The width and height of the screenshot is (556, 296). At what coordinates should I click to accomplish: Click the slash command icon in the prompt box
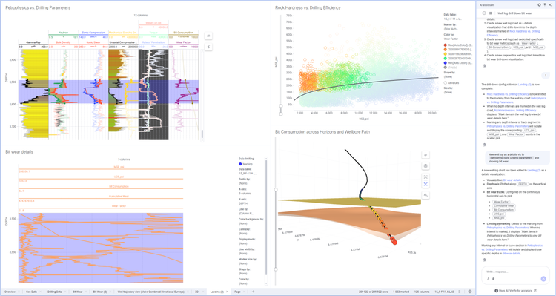488,279
